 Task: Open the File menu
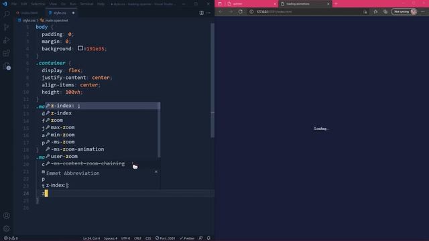click(x=14, y=4)
